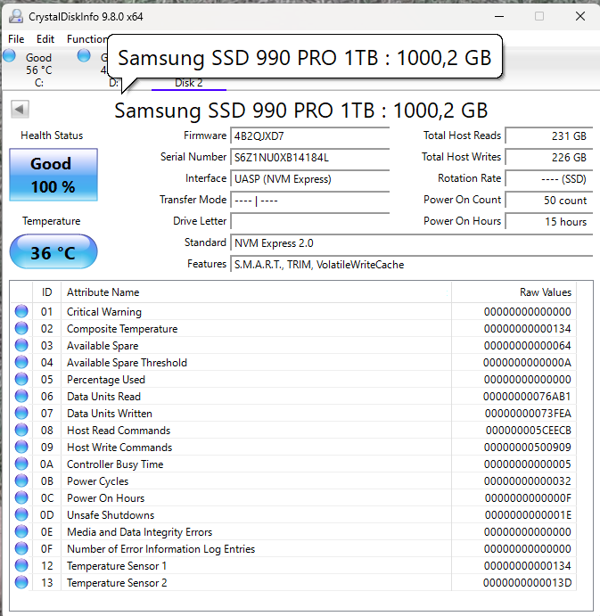
Task: Click the status orb for Available Spare Threshold
Action: 21,362
